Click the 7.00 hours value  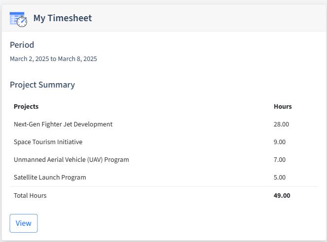(279, 159)
